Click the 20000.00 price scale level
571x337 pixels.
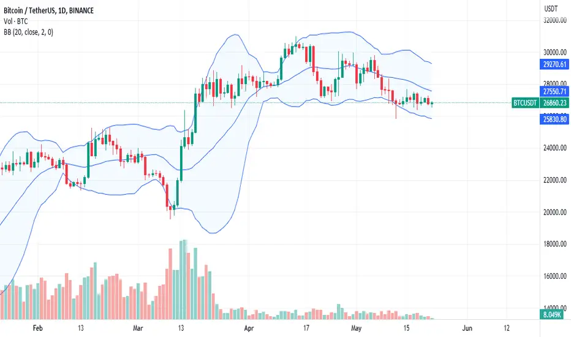point(554,212)
